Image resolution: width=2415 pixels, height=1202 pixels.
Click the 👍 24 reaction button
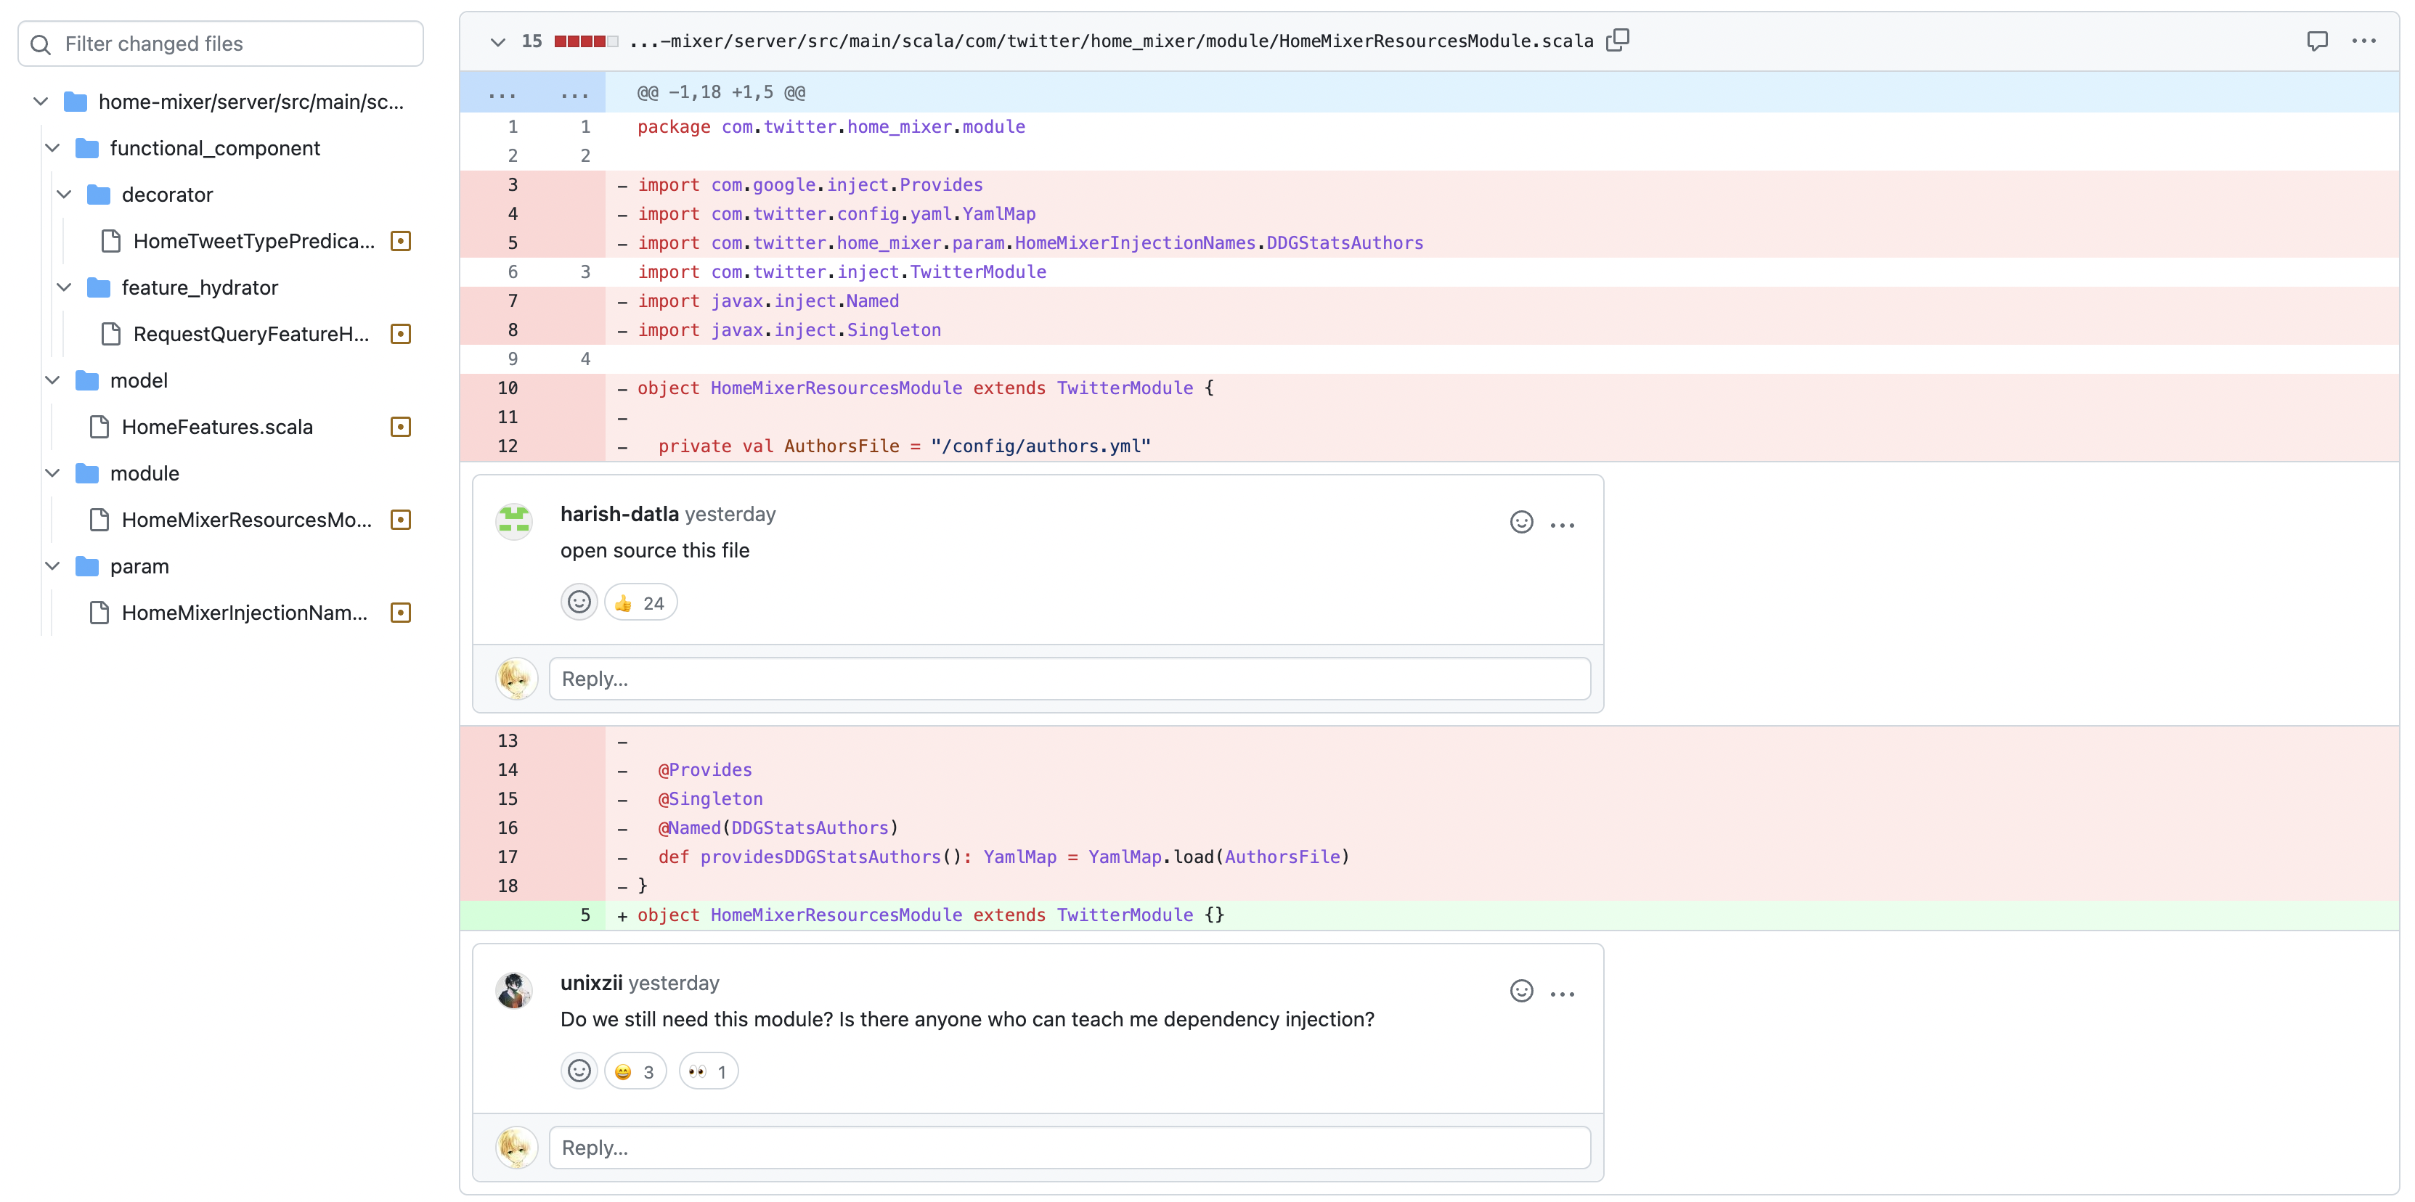pos(638,602)
